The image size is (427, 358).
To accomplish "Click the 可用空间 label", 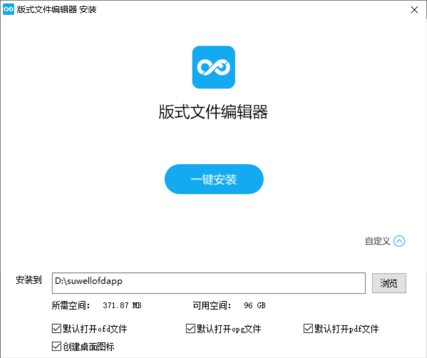I will coord(212,306).
